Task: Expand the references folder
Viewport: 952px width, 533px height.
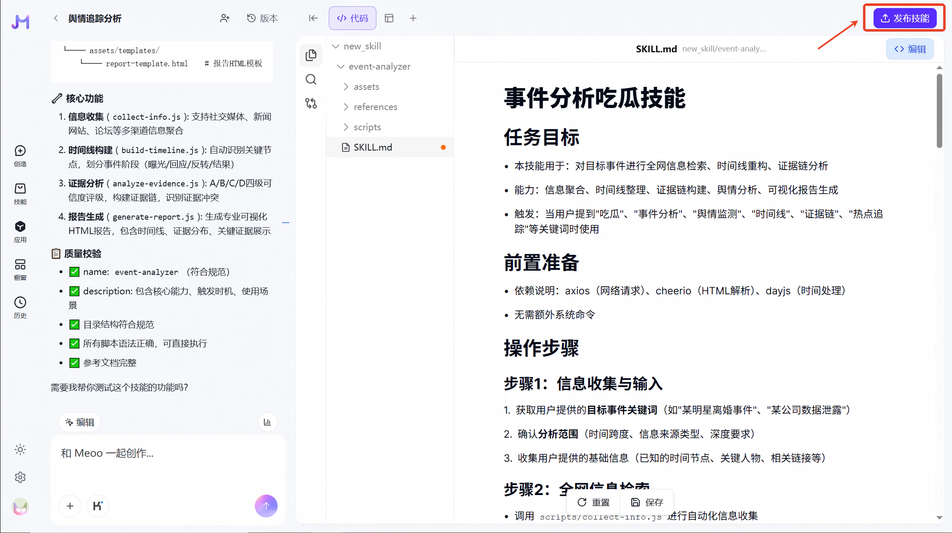Action: point(375,107)
